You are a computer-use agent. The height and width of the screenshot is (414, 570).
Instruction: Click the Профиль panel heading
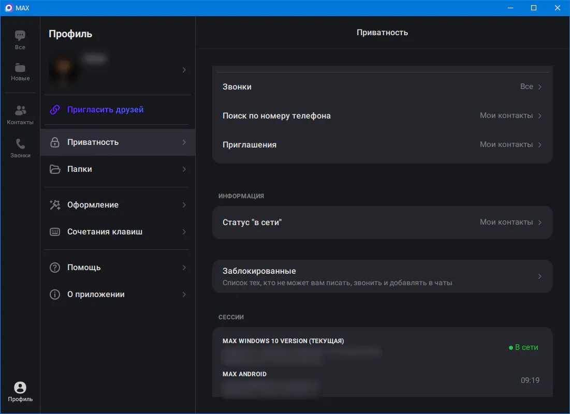[70, 34]
